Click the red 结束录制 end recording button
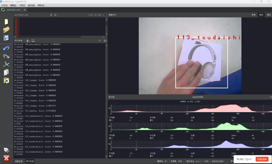 (262, 159)
